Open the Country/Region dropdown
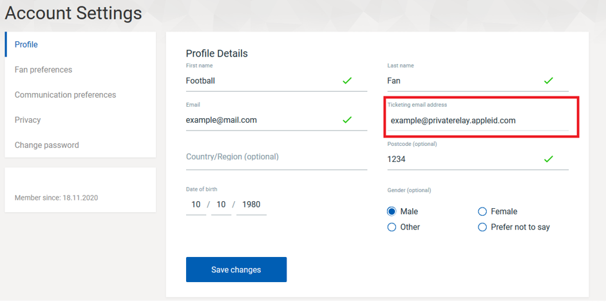 [276, 157]
